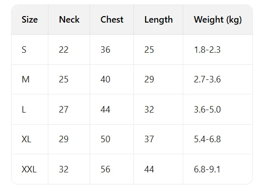Select the XXL size cell
The image size is (277, 193).
tap(29, 169)
